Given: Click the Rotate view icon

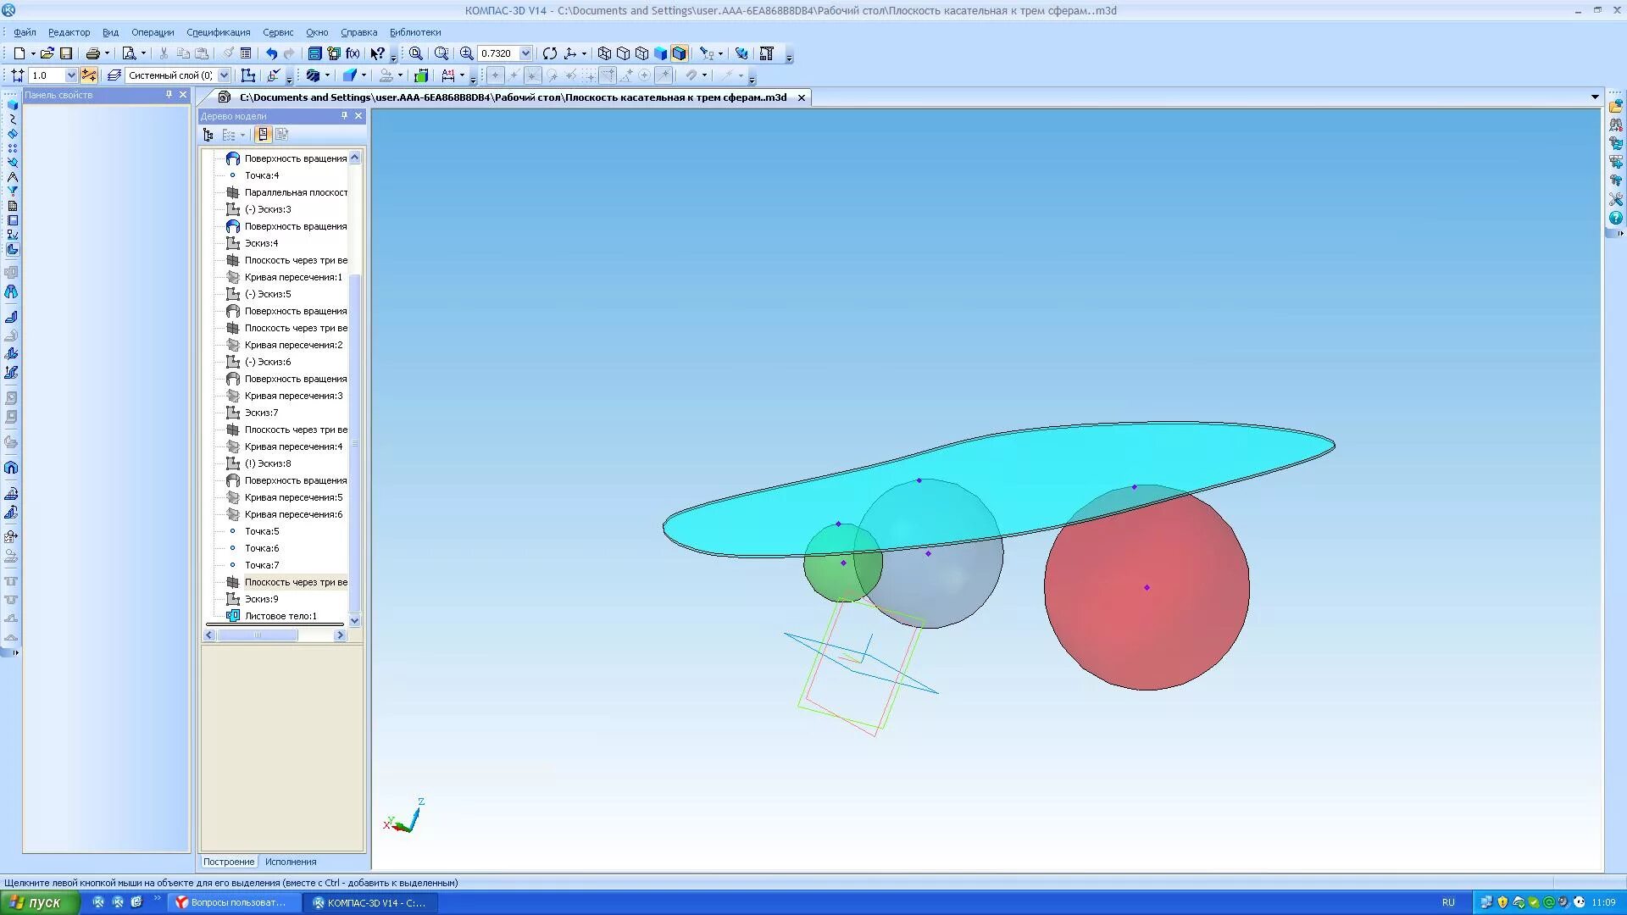Looking at the screenshot, I should [x=550, y=53].
